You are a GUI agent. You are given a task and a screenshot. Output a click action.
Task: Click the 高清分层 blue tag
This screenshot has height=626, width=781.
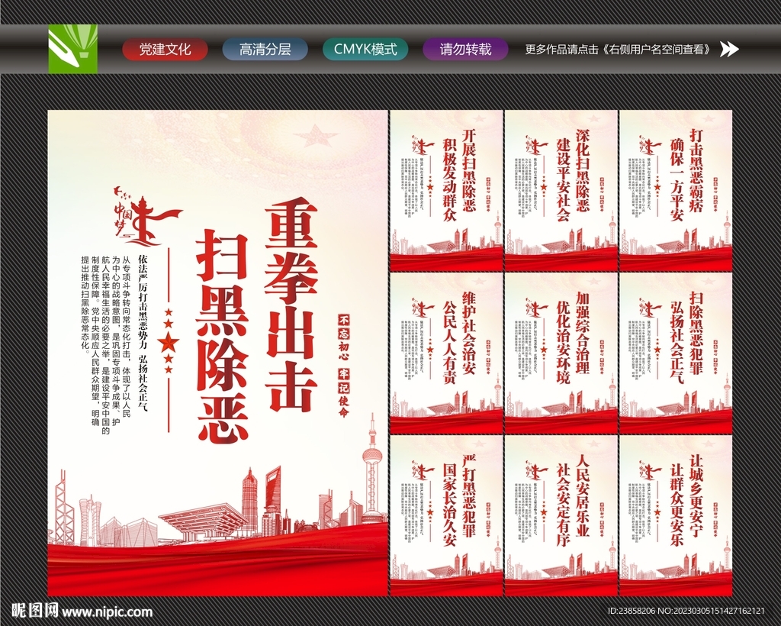click(263, 49)
